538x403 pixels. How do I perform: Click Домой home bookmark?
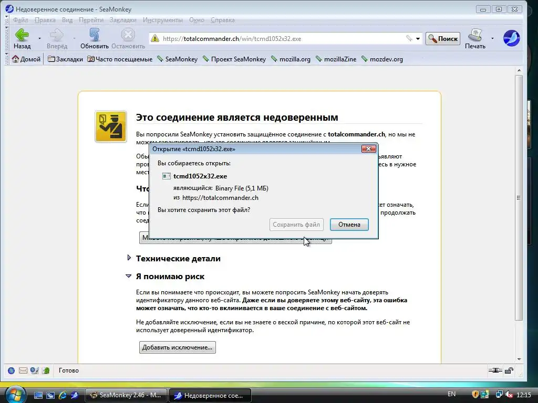(x=26, y=59)
